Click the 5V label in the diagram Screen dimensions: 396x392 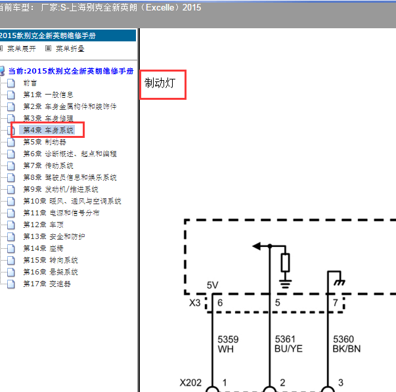pos(212,286)
